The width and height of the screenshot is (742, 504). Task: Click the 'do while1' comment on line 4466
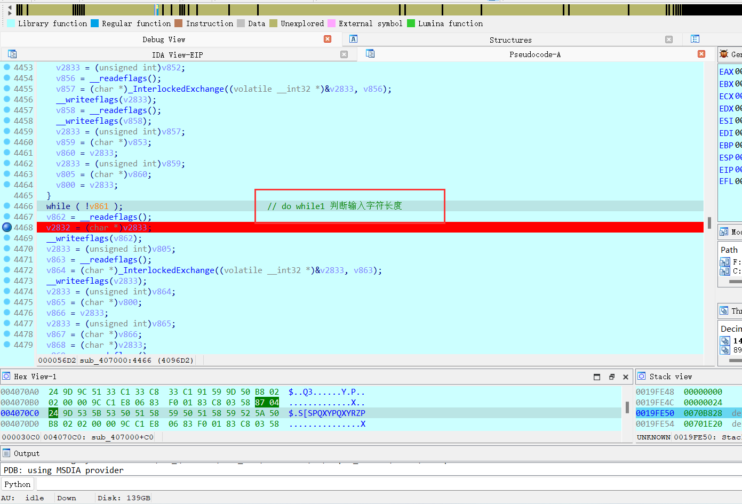334,206
